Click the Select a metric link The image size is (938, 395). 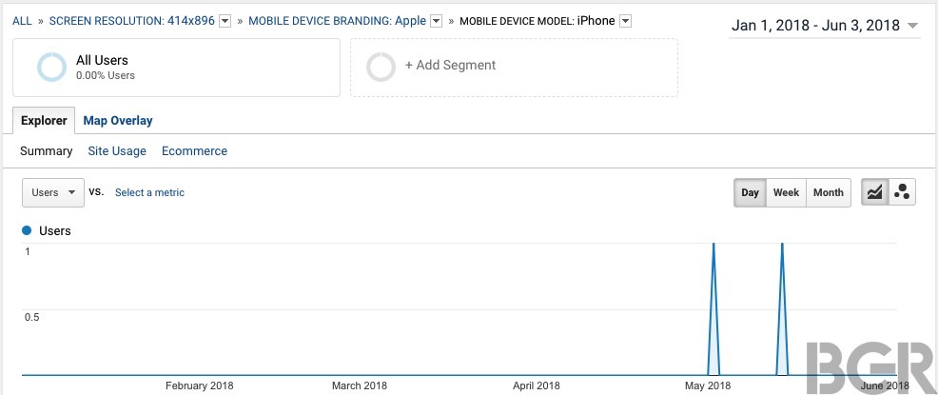(x=149, y=192)
